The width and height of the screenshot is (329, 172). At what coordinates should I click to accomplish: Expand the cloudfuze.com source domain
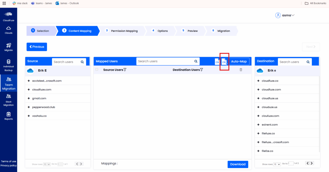coord(29,89)
